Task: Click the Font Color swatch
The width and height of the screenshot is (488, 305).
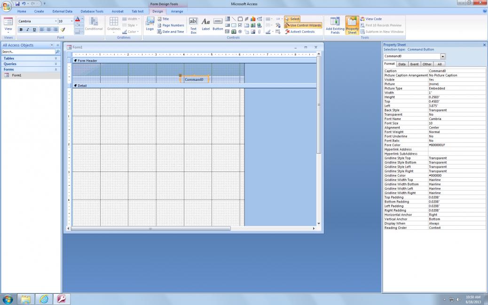Action: tap(78, 19)
